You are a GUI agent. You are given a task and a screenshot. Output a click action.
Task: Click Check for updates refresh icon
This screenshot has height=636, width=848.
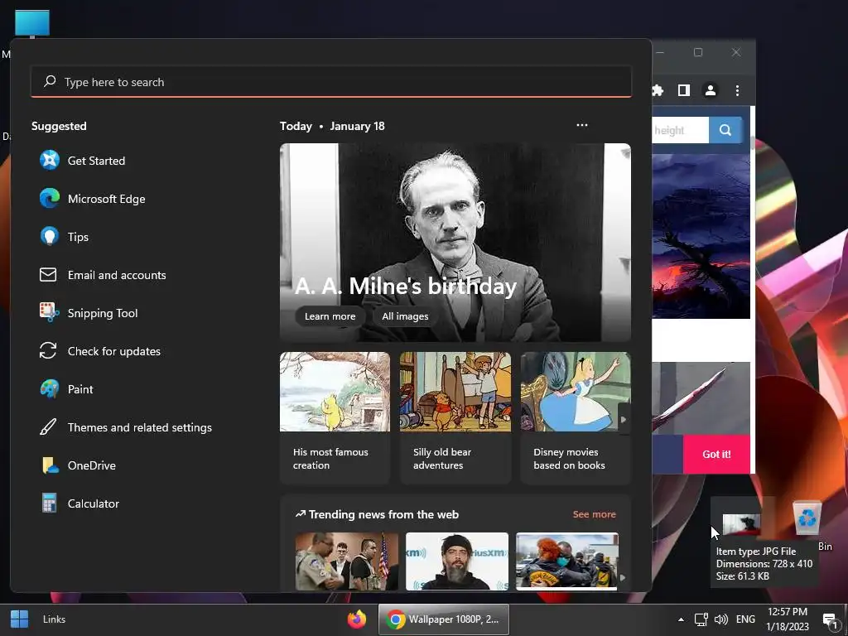(48, 350)
